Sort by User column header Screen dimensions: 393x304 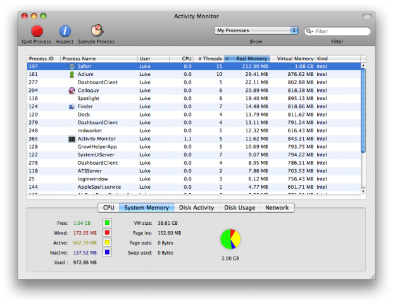coord(153,59)
